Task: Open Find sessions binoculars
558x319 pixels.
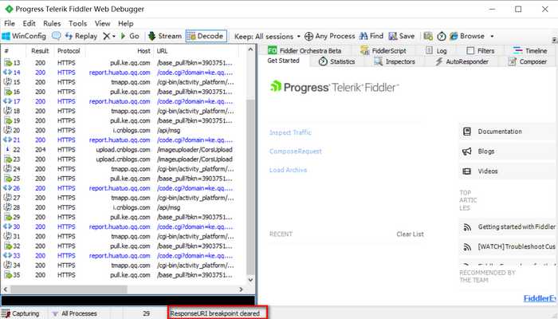Action: pyautogui.click(x=371, y=36)
